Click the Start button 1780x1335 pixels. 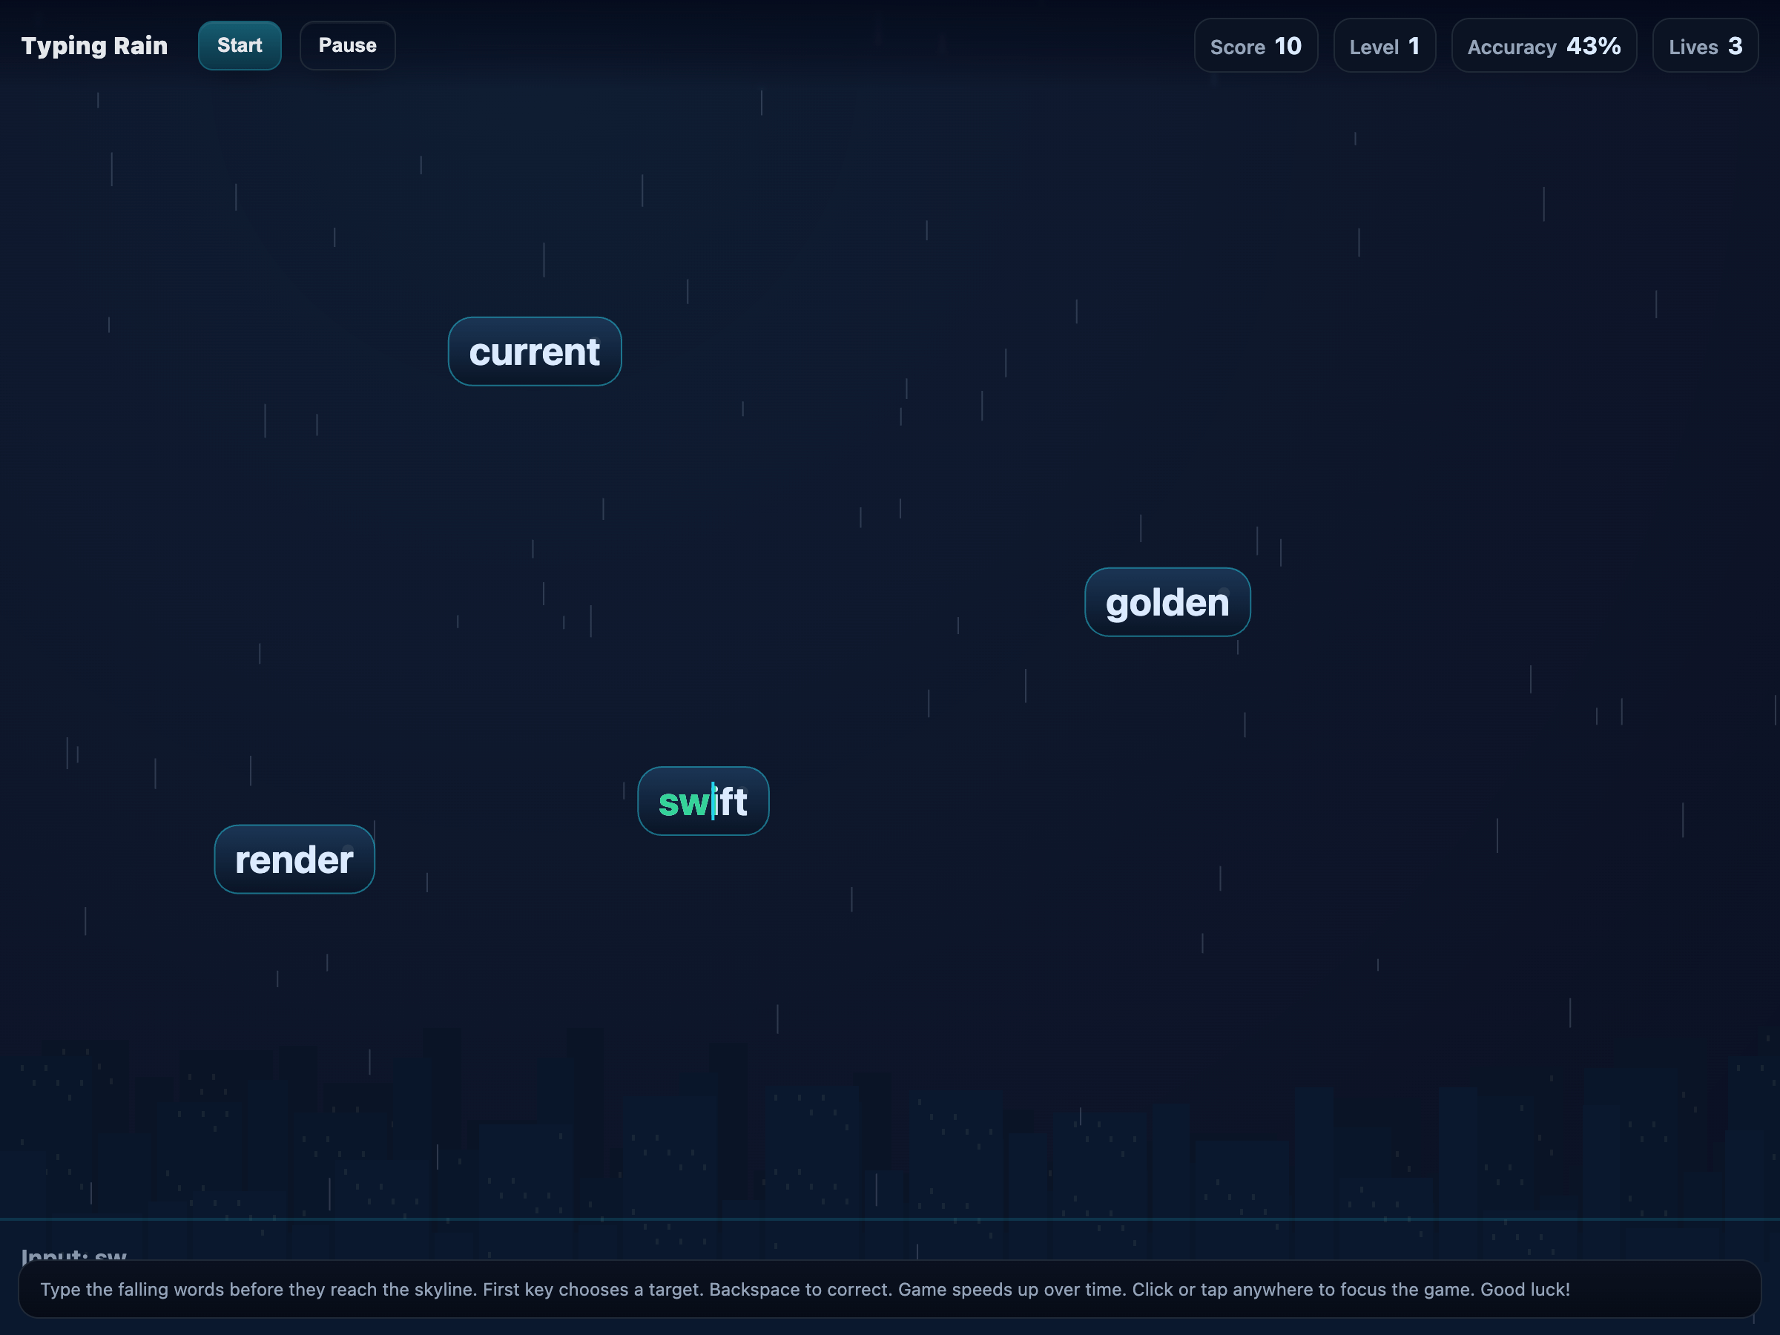pyautogui.click(x=239, y=46)
